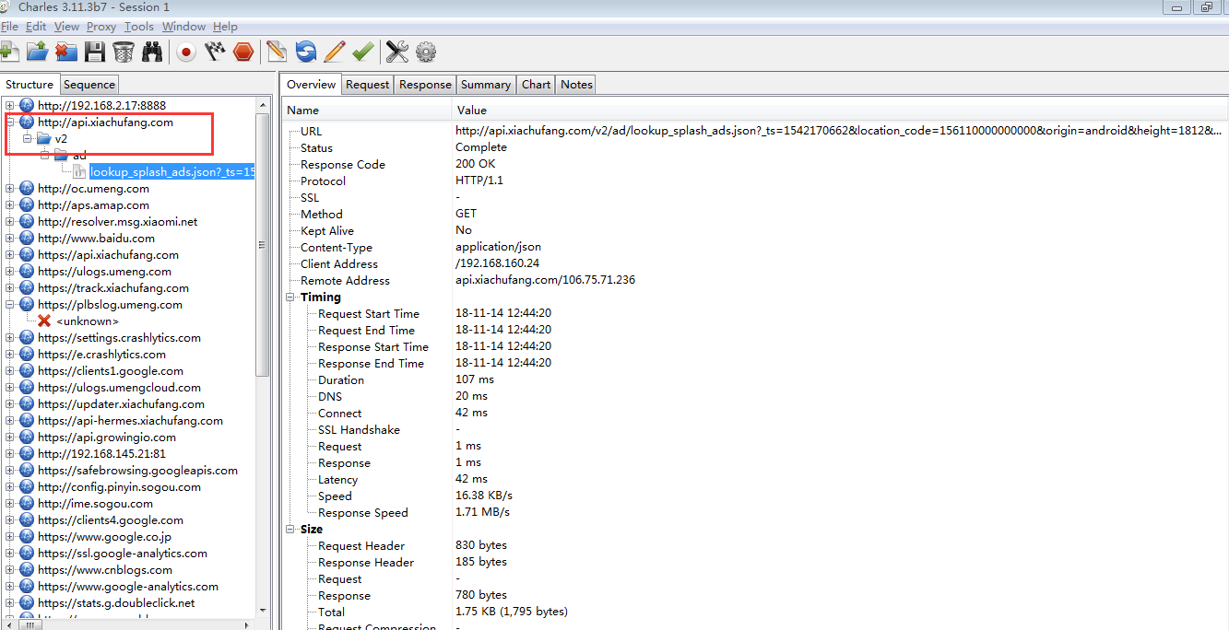This screenshot has height=630, width=1229.
Task: Compose a new request with the paper-pencil icon
Action: [277, 52]
